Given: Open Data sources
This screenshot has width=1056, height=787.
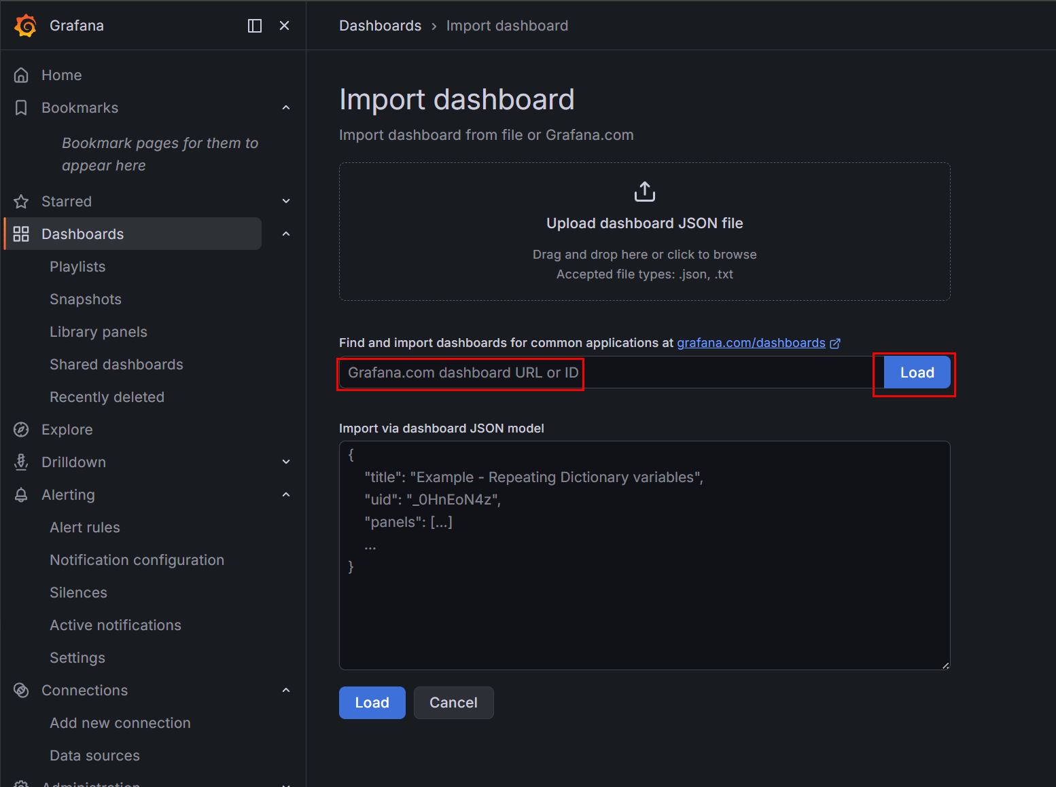Looking at the screenshot, I should pyautogui.click(x=95, y=756).
